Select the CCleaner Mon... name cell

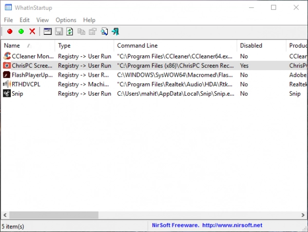(33, 56)
